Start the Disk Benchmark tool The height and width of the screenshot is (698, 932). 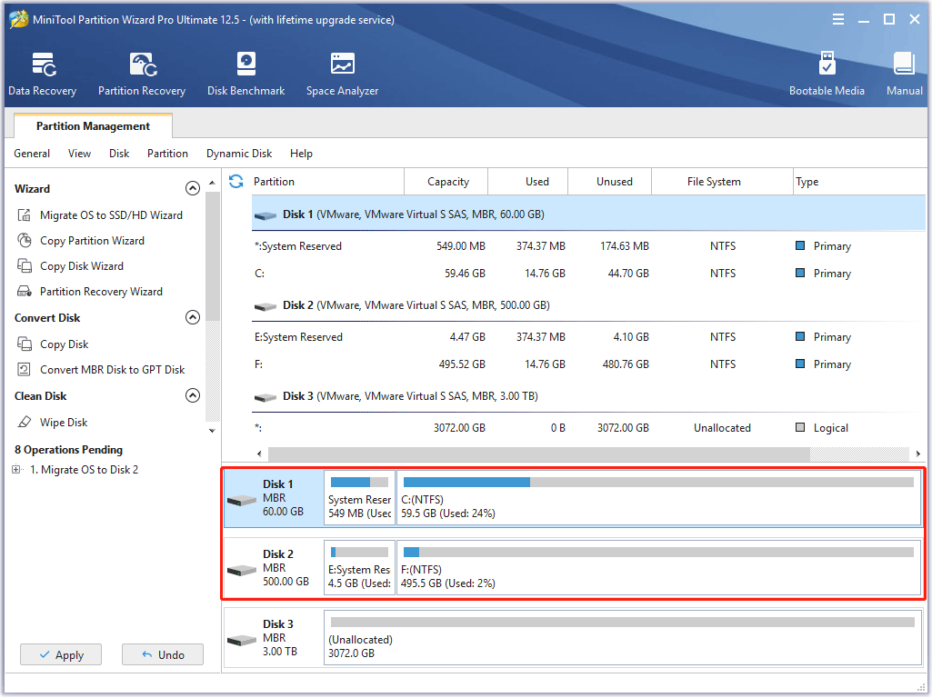246,73
